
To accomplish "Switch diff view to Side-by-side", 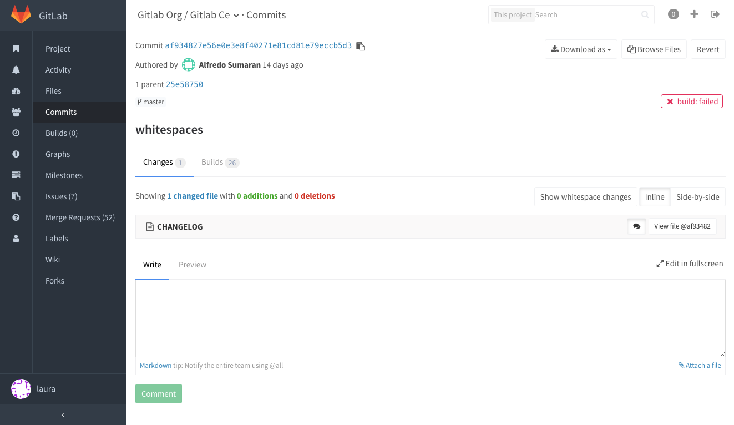I will (x=698, y=196).
